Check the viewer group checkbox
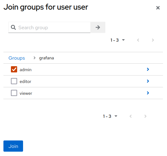Screen dimensions: 167x156 (x=14, y=93)
